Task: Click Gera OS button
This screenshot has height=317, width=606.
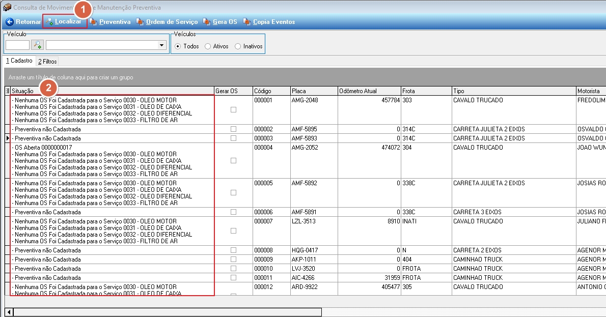Action: (x=220, y=21)
